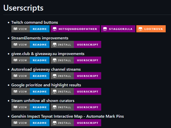Open View Readme for Genshin Impact Teyvat Interactive Map
Viewport: 171px width, 128px height.
tap(30, 123)
